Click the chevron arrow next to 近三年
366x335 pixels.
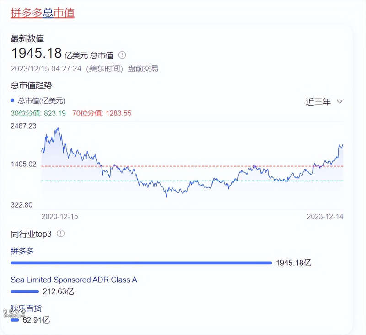(339, 102)
